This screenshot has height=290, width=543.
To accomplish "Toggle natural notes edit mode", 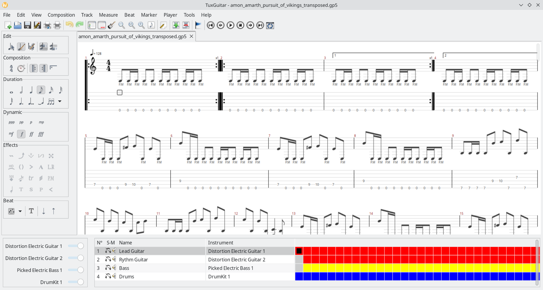I will (x=31, y=47).
